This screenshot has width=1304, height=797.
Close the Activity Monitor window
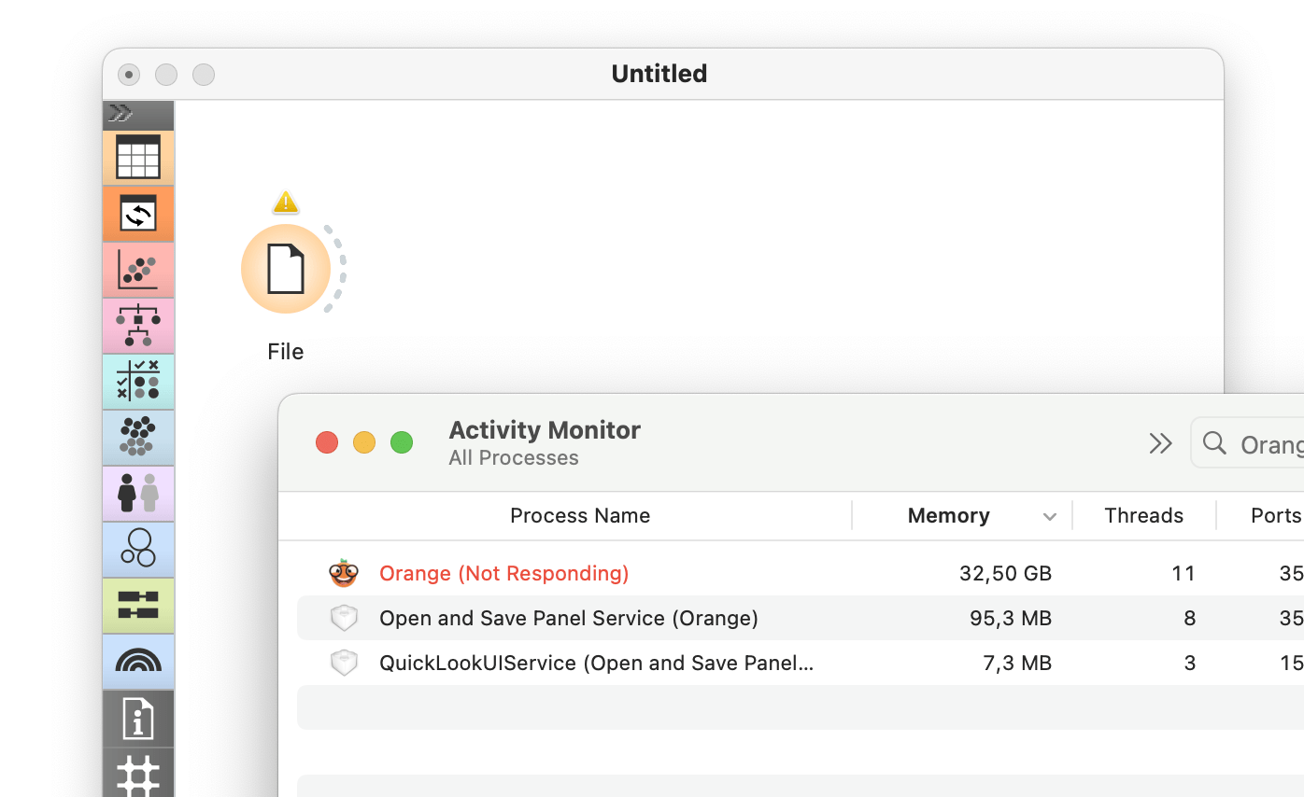tap(327, 442)
